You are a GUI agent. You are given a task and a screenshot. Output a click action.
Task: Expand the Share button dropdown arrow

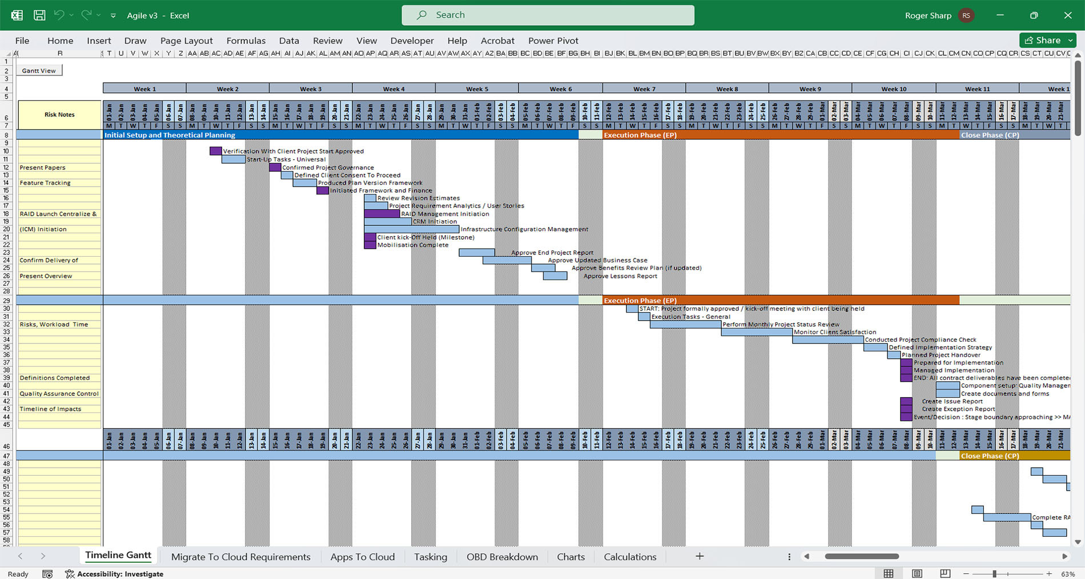[1070, 41]
